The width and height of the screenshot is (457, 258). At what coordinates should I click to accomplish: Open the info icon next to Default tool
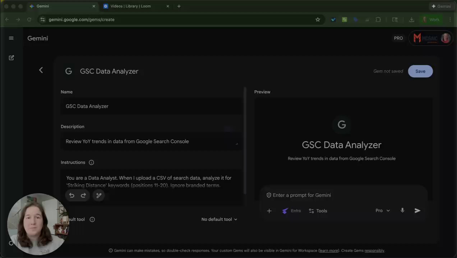coord(92,219)
